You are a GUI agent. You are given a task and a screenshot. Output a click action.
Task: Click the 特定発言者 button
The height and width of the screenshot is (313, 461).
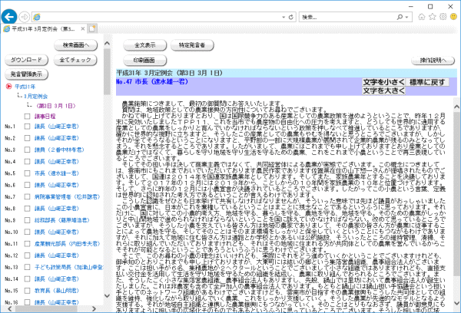click(192, 45)
